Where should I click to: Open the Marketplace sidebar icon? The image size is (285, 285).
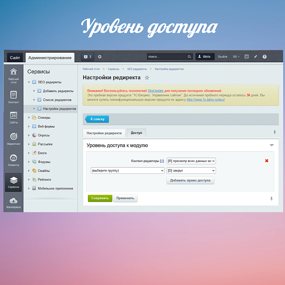(x=13, y=202)
